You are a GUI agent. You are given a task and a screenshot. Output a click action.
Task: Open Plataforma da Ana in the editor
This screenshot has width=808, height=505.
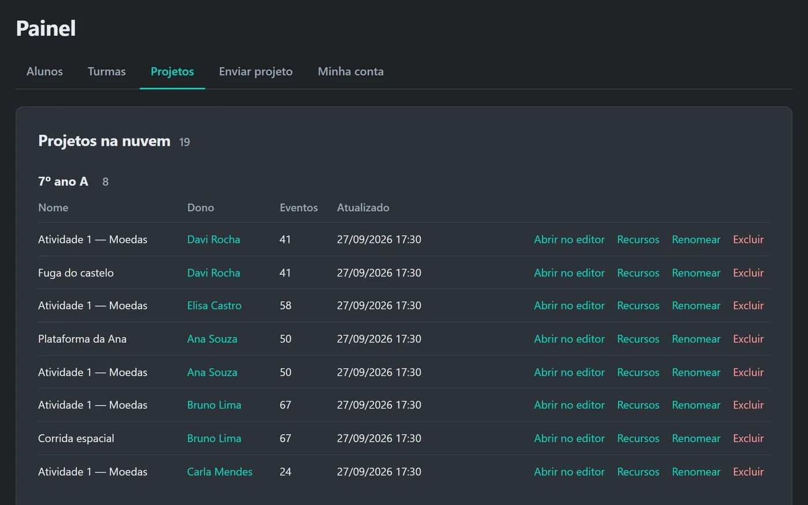pos(569,339)
